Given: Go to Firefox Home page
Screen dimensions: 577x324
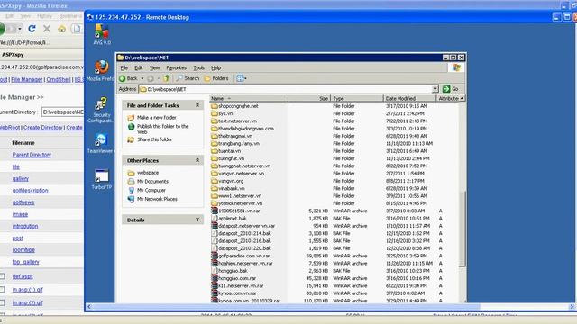Looking at the screenshot, I should coord(62,29).
